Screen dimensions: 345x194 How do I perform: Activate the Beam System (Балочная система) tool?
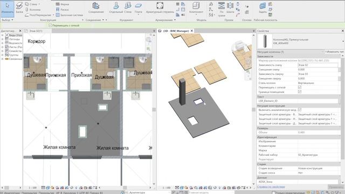coord(70,15)
